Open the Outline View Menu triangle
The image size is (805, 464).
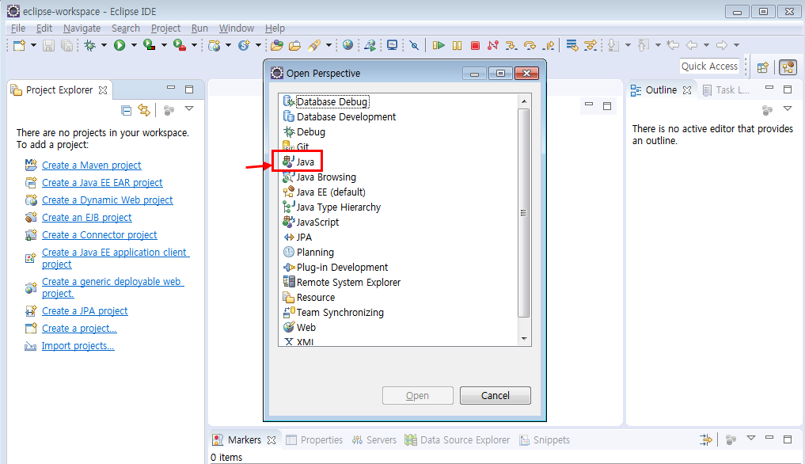788,108
